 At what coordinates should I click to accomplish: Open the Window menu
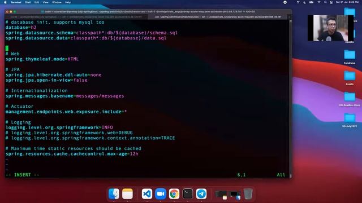(x=57, y=2)
